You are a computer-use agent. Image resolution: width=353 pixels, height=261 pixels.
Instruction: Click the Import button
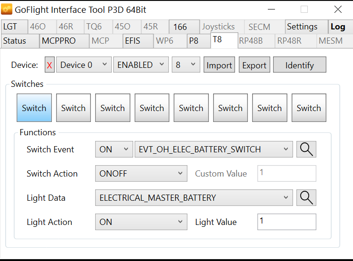(219, 65)
